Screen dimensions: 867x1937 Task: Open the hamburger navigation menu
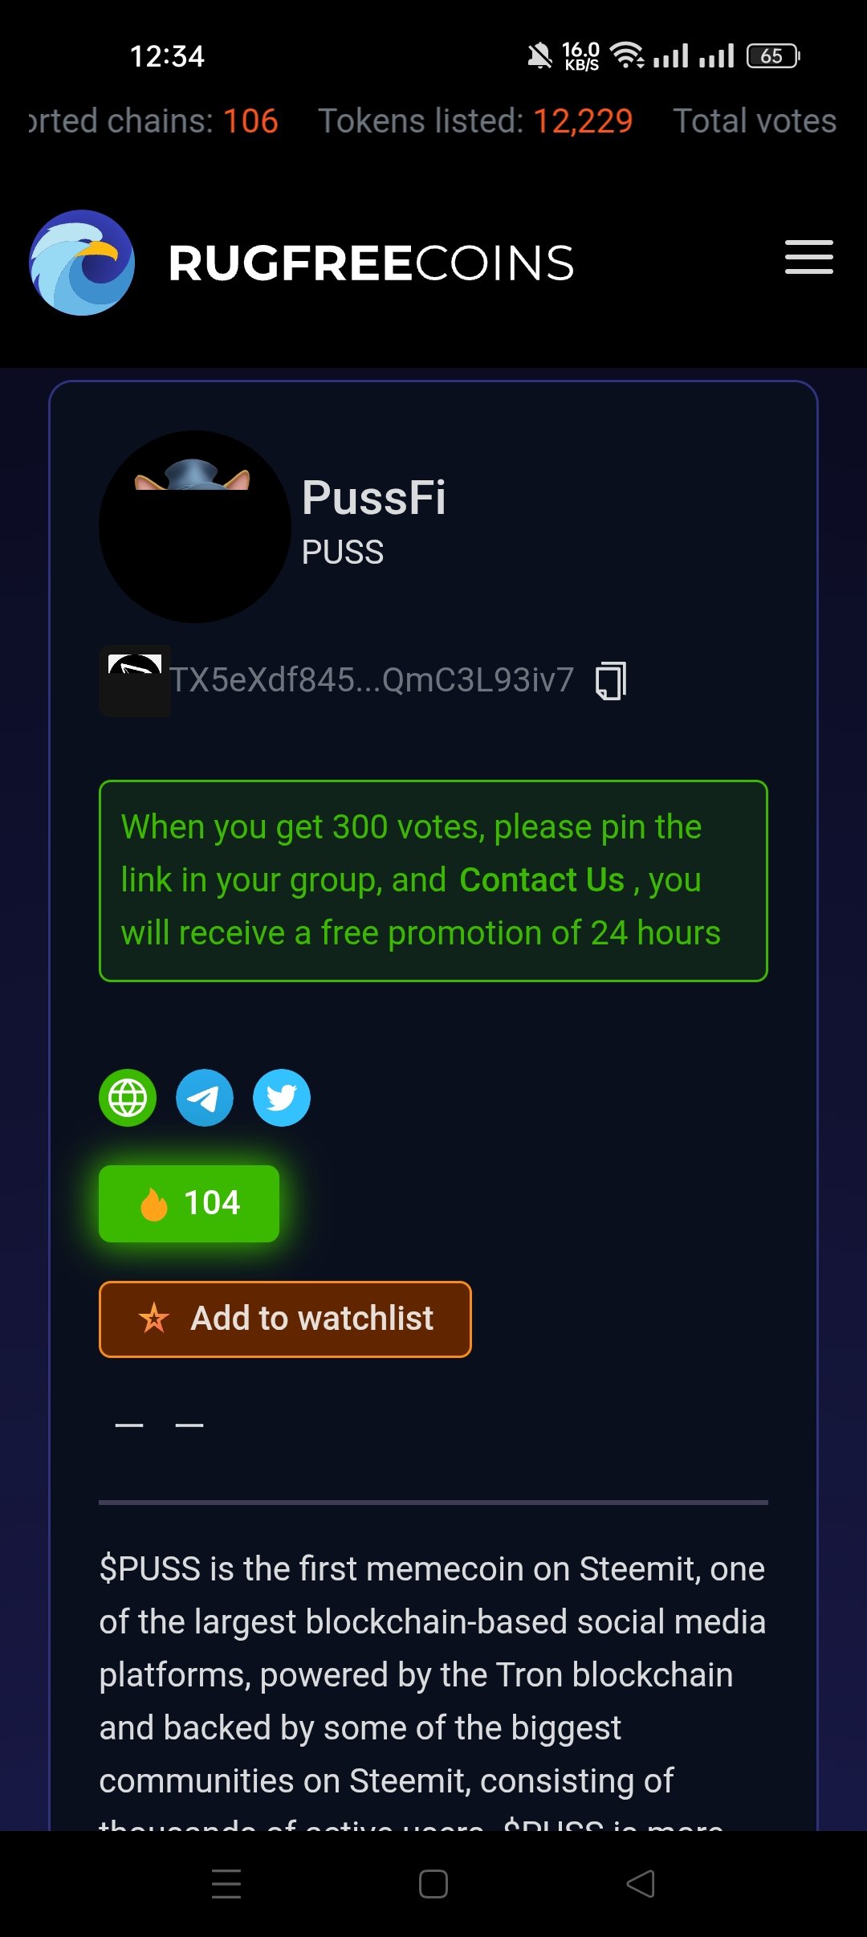(x=808, y=258)
